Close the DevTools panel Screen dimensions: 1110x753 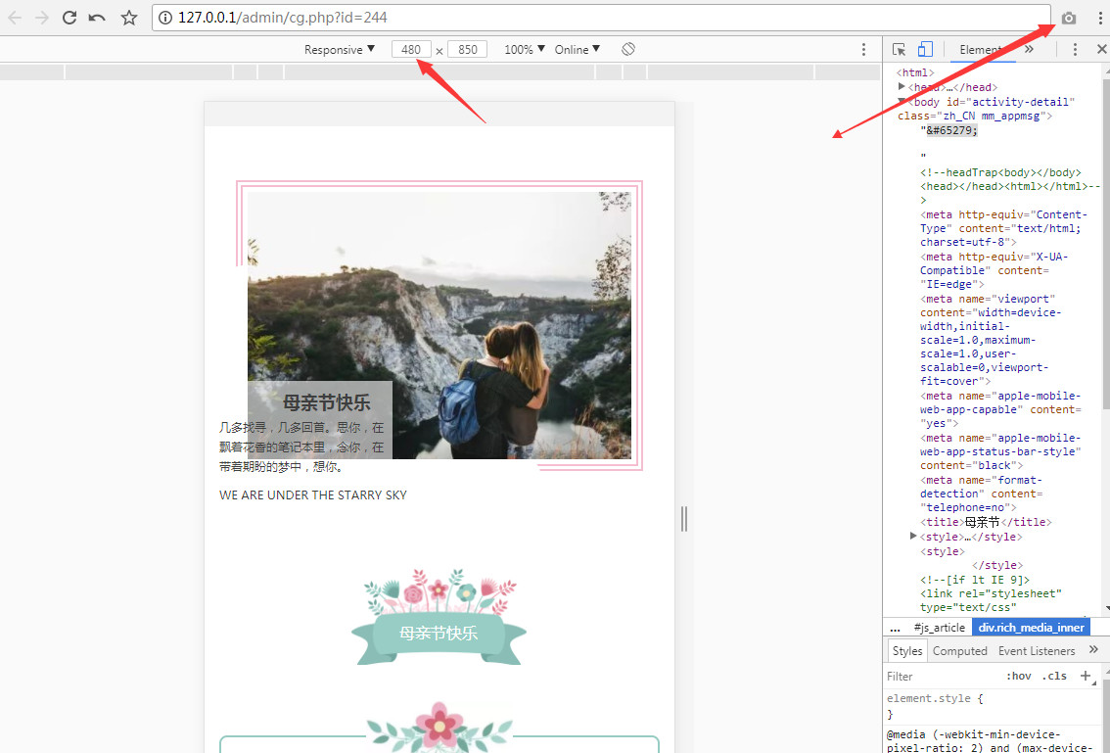1101,49
